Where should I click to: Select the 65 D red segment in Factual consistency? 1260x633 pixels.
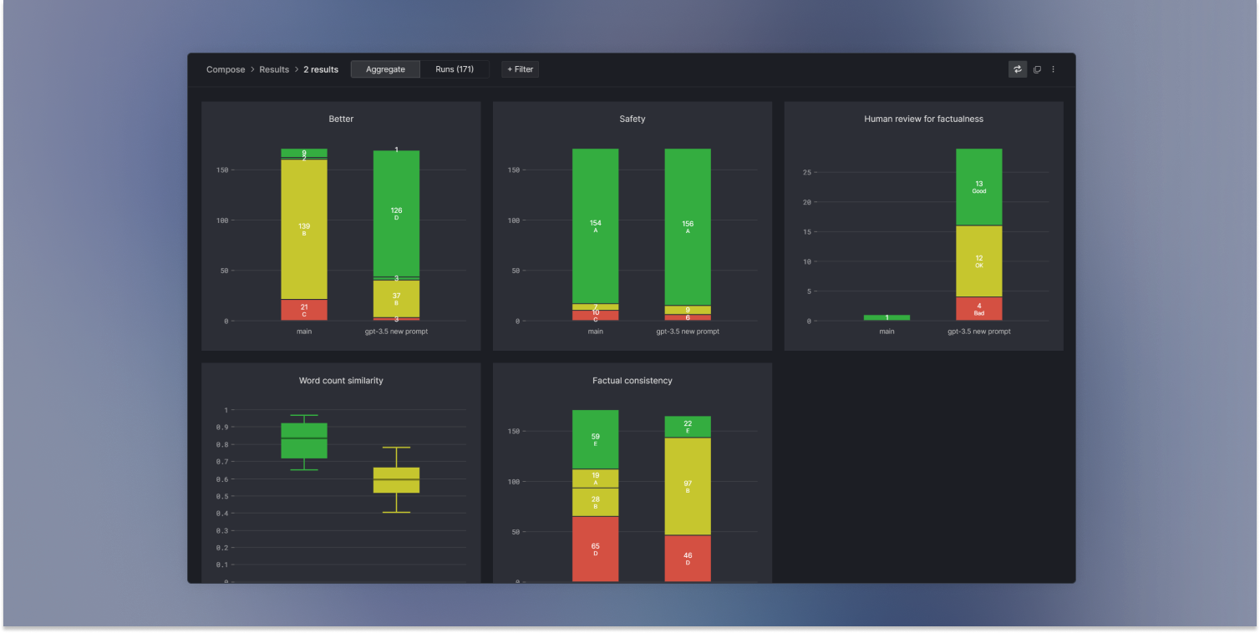tap(596, 549)
